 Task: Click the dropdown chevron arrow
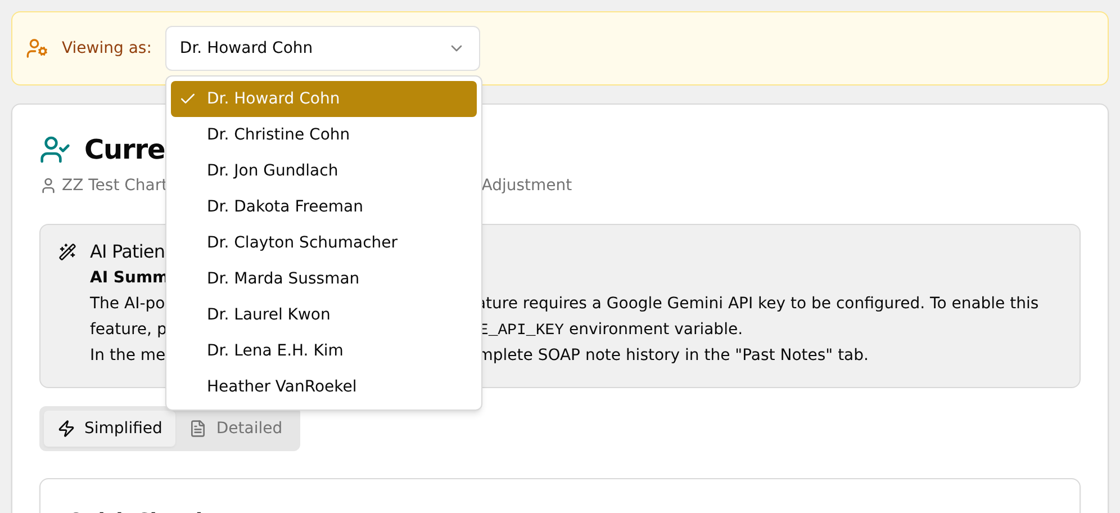click(x=457, y=48)
